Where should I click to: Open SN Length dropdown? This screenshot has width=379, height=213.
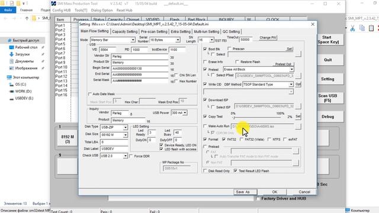211,40
